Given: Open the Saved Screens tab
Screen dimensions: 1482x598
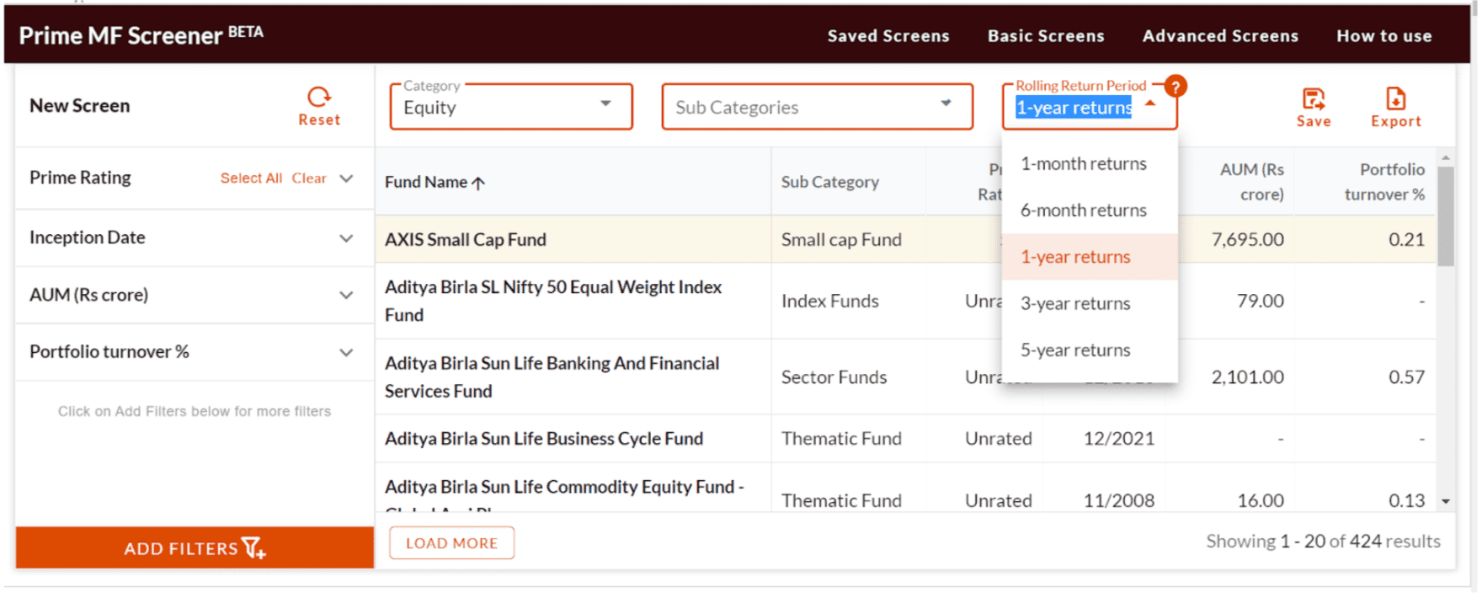Looking at the screenshot, I should coord(888,36).
